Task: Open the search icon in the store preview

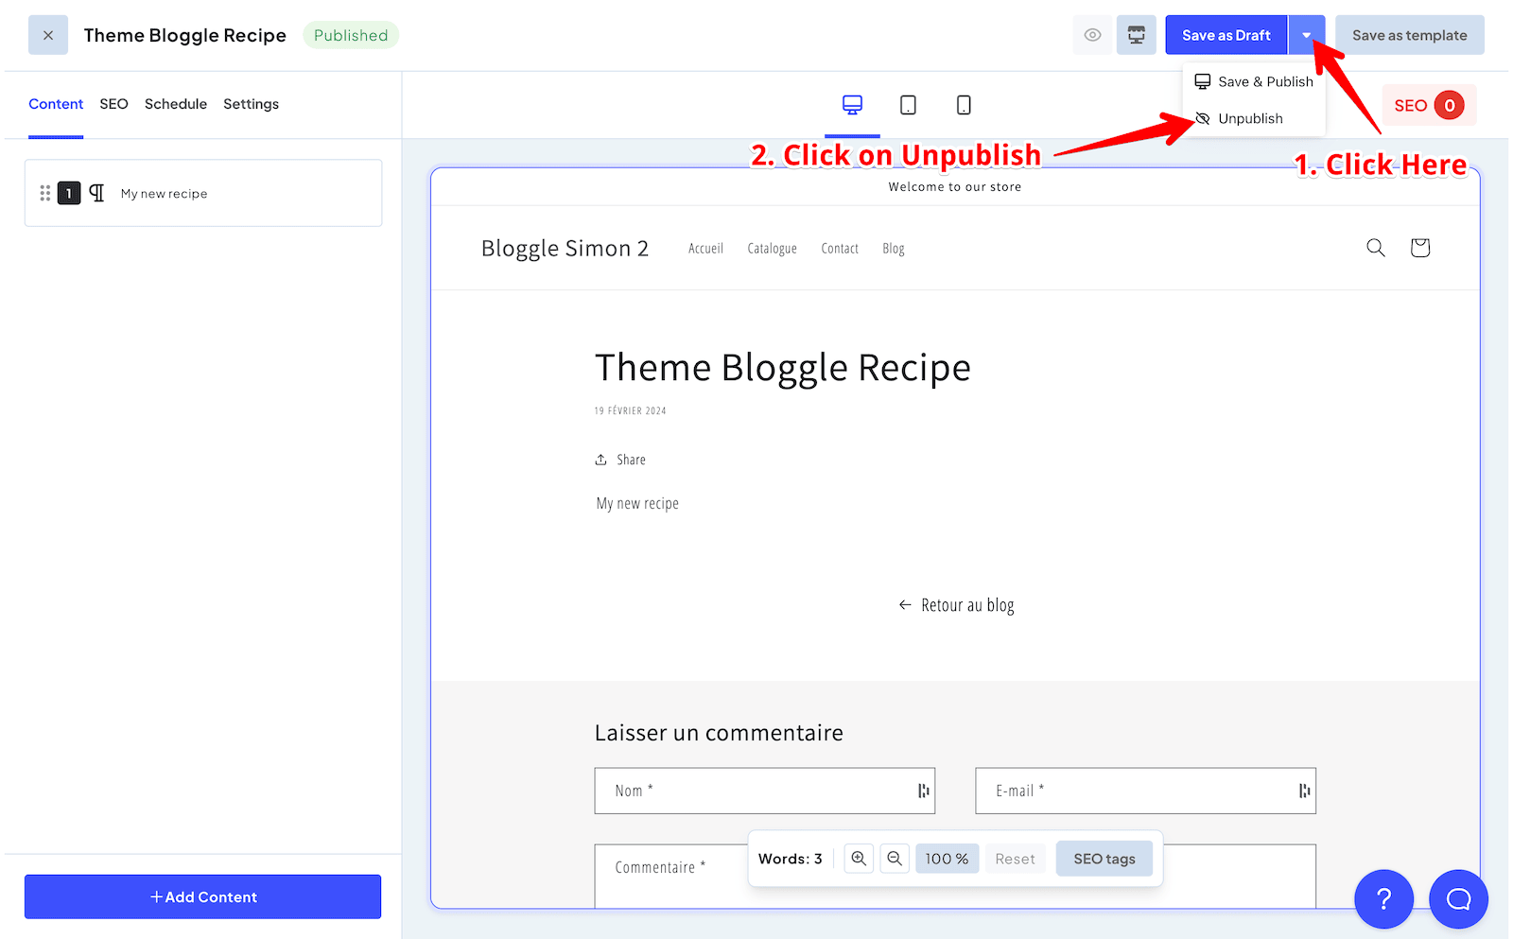Action: (x=1375, y=248)
